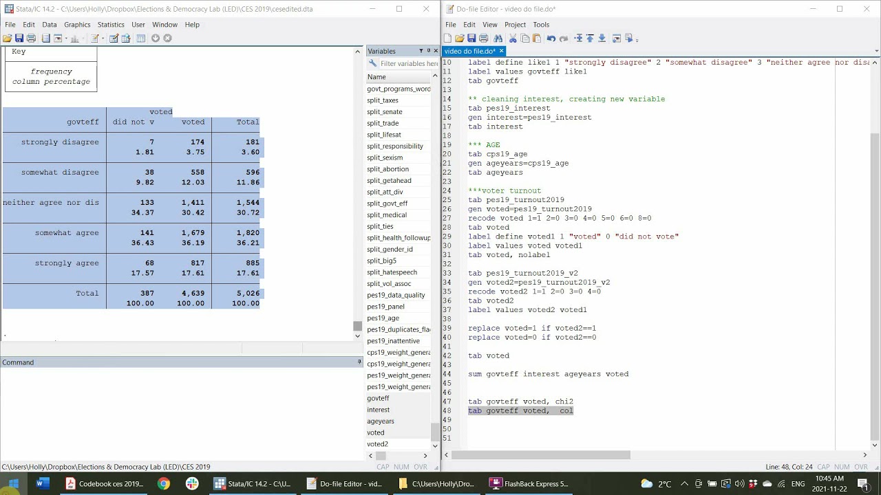This screenshot has height=495, width=881.
Task: Select the ageyears variable in Variables list
Action: point(381,421)
